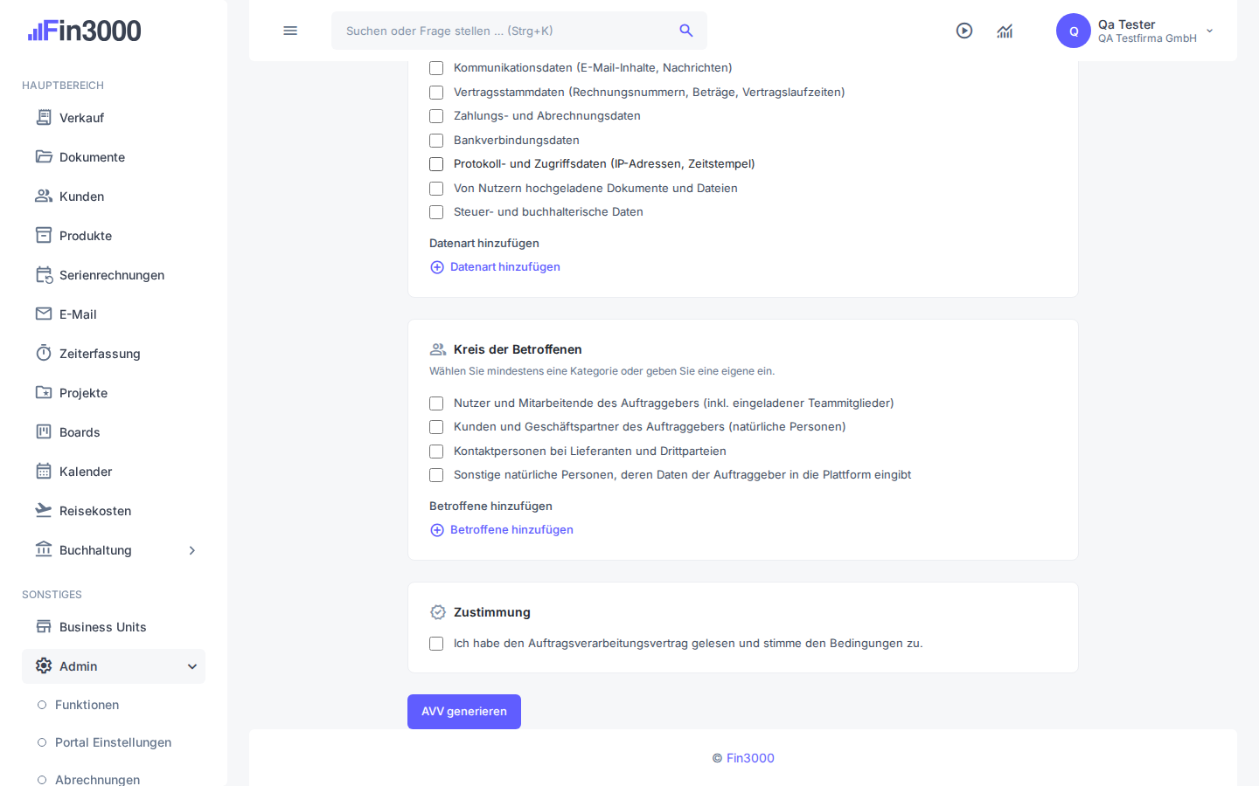Check the Bankverbindungsdaten checkbox
This screenshot has width=1259, height=786.
tap(436, 141)
